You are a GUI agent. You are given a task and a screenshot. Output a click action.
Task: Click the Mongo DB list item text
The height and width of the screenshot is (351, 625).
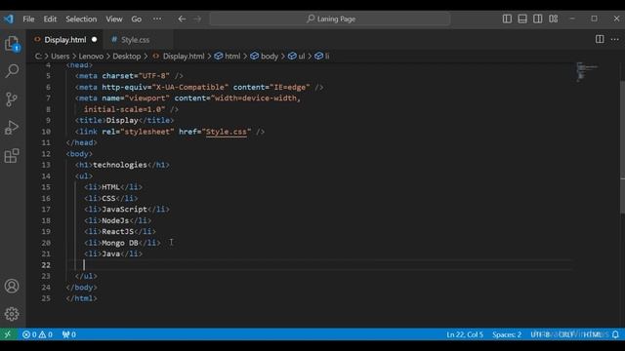pos(120,243)
